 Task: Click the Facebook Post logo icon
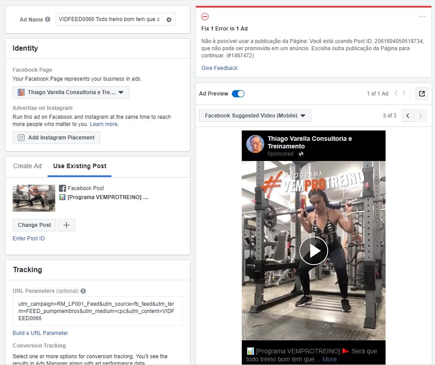(62, 188)
